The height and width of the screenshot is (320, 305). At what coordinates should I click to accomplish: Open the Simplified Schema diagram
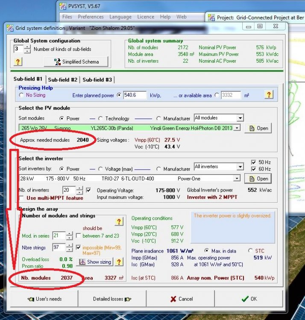pyautogui.click(x=76, y=62)
